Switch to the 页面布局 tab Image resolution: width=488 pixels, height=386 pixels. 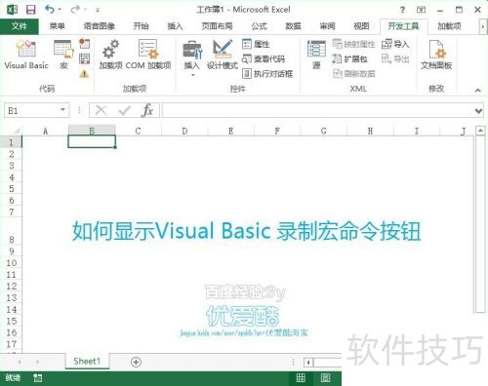click(x=217, y=26)
